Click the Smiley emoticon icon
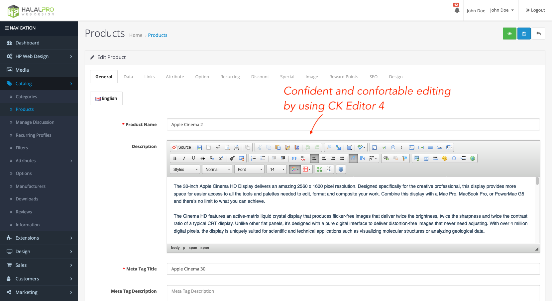Screen dimensions: 552x301 point(445,158)
